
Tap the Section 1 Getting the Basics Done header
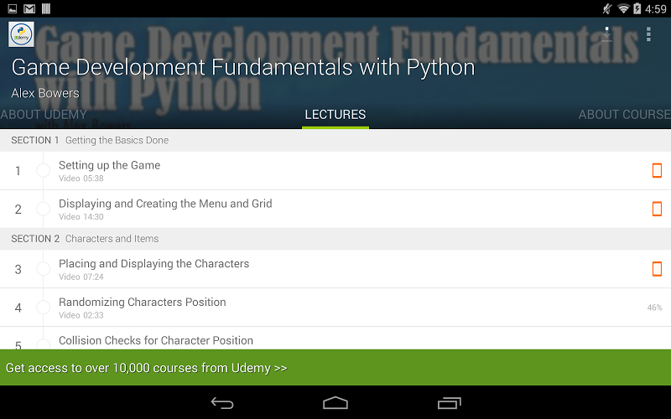(335, 140)
